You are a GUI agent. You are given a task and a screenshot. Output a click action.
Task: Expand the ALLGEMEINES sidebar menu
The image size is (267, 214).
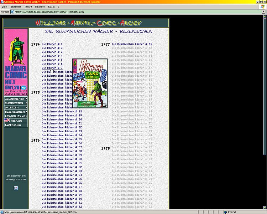pos(16,99)
